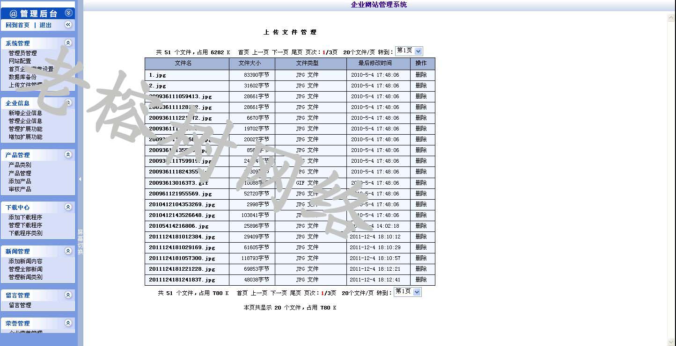Go back via 回到首页 link
The width and height of the screenshot is (676, 346).
pos(18,25)
